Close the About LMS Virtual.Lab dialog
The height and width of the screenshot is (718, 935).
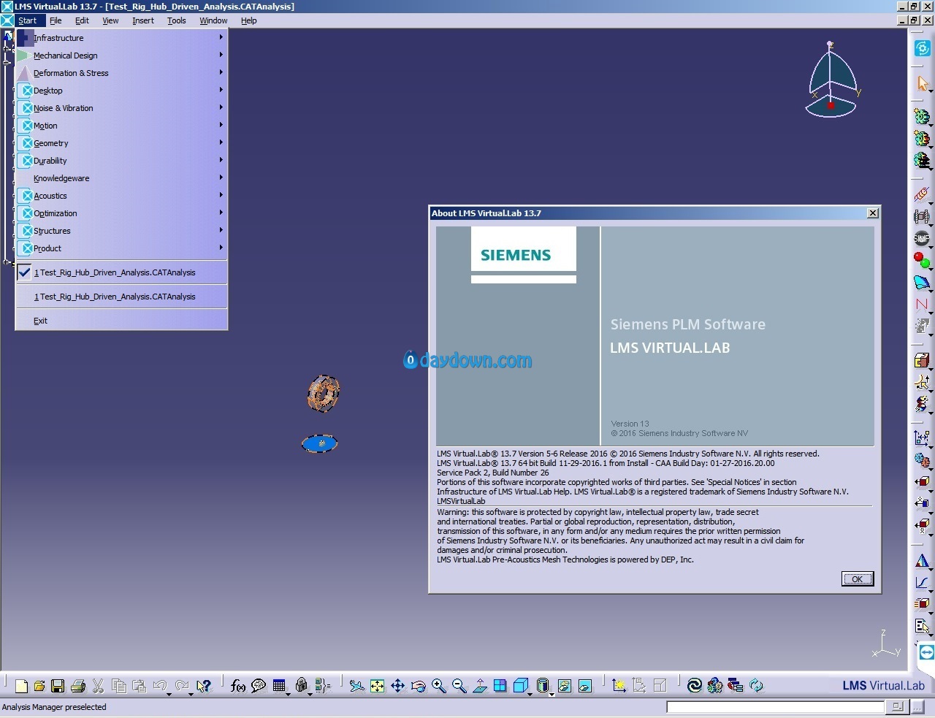[x=873, y=213]
